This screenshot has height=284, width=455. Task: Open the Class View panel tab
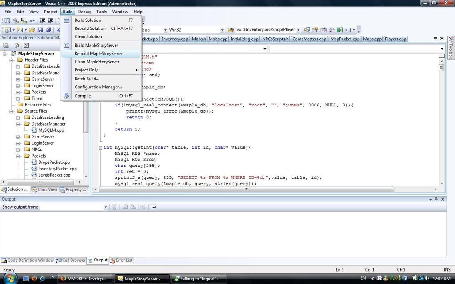(47, 189)
